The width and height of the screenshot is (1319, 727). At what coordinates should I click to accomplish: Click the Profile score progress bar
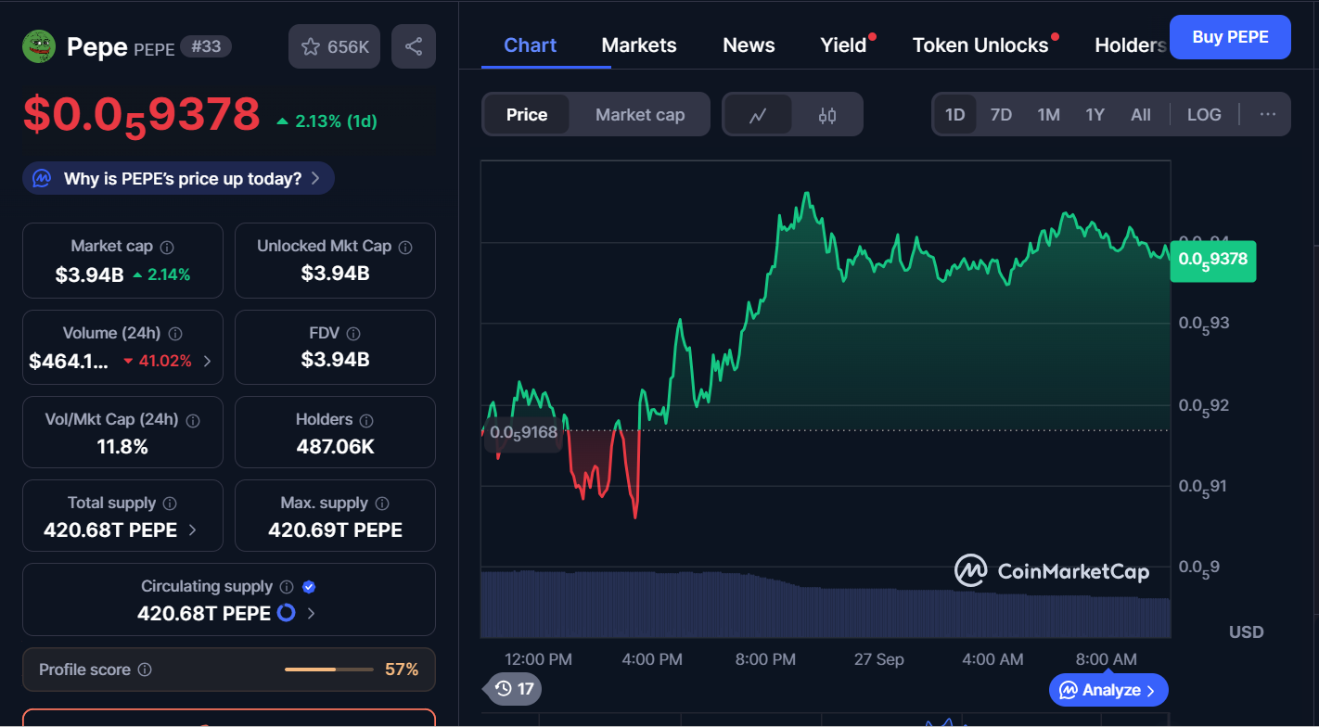pyautogui.click(x=328, y=670)
